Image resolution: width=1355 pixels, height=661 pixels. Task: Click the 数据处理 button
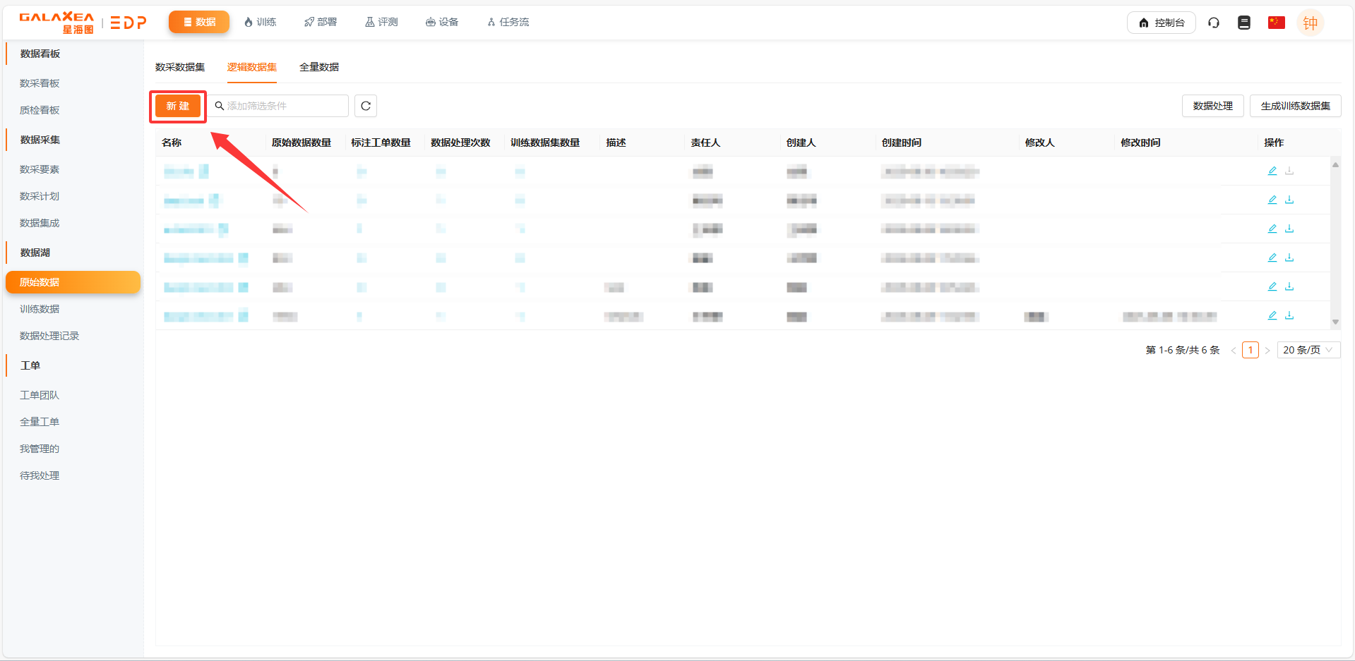(x=1212, y=106)
